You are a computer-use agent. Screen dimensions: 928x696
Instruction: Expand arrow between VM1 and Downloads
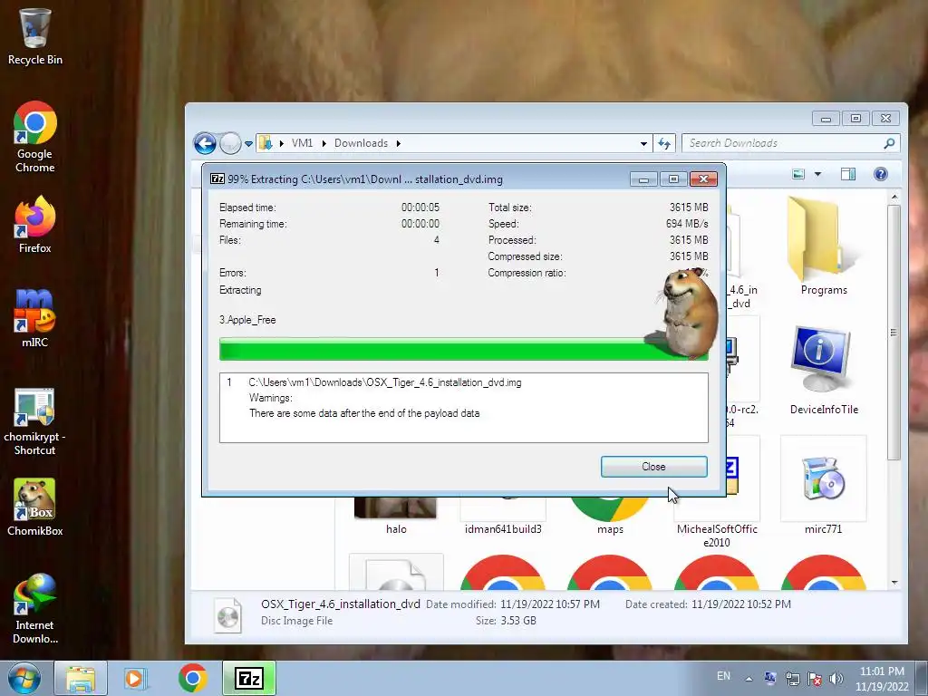coord(324,143)
